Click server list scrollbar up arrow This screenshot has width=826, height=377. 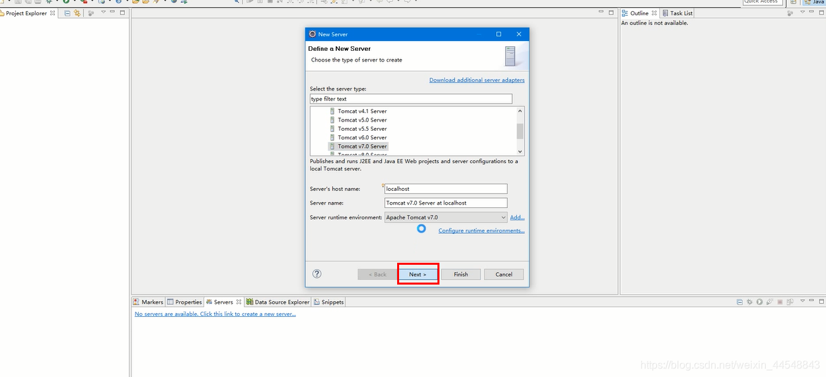[x=520, y=111]
